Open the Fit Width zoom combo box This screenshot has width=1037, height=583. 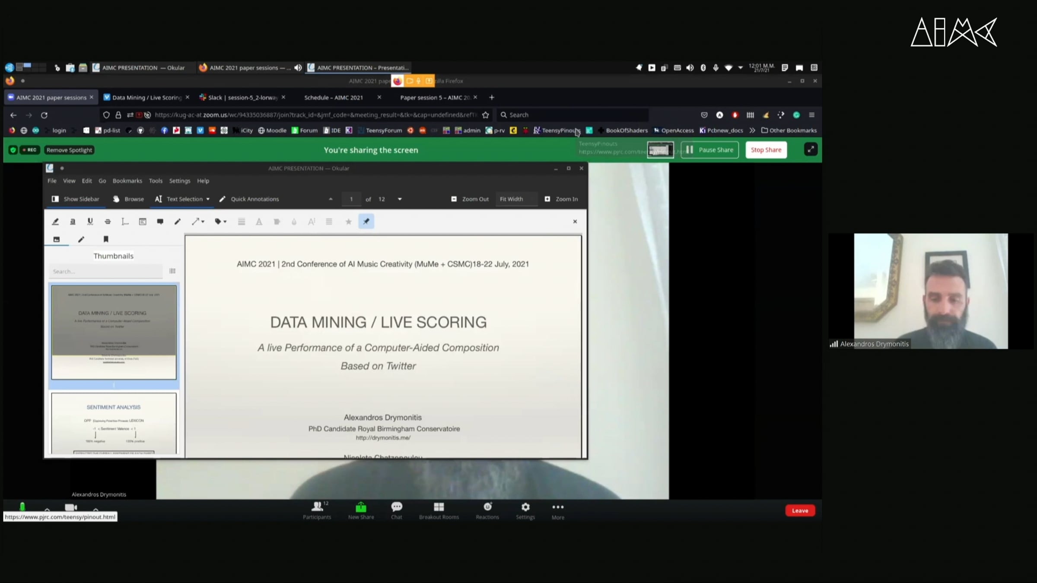point(516,199)
